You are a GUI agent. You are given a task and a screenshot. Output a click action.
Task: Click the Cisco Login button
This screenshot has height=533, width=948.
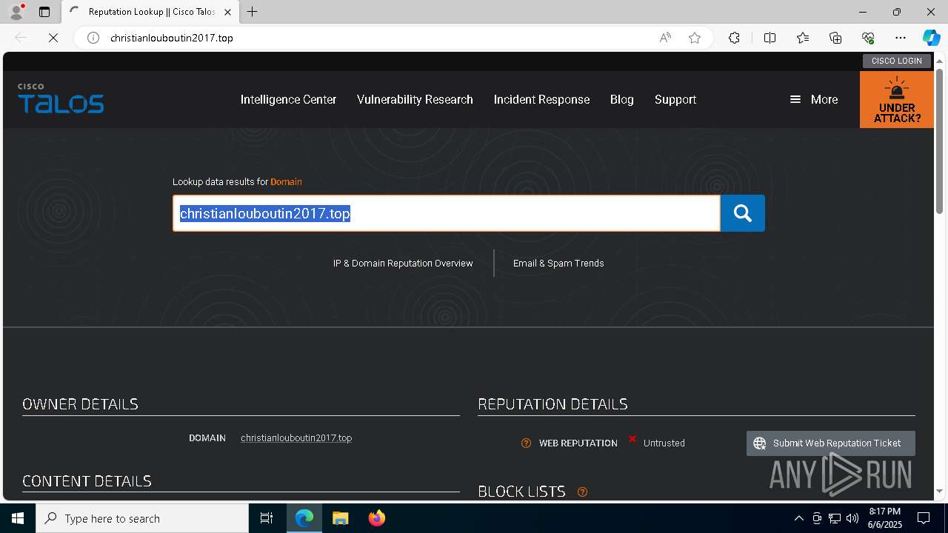click(896, 61)
